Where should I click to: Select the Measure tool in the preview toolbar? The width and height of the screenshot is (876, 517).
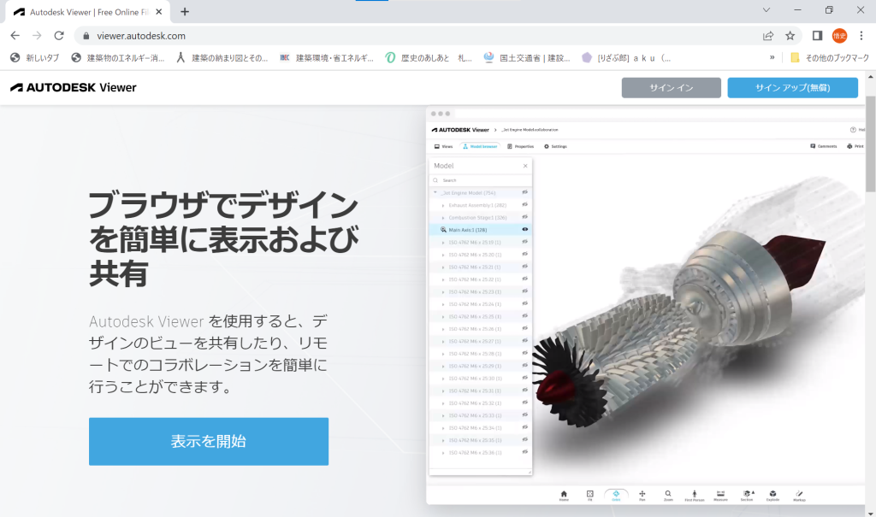click(x=720, y=496)
